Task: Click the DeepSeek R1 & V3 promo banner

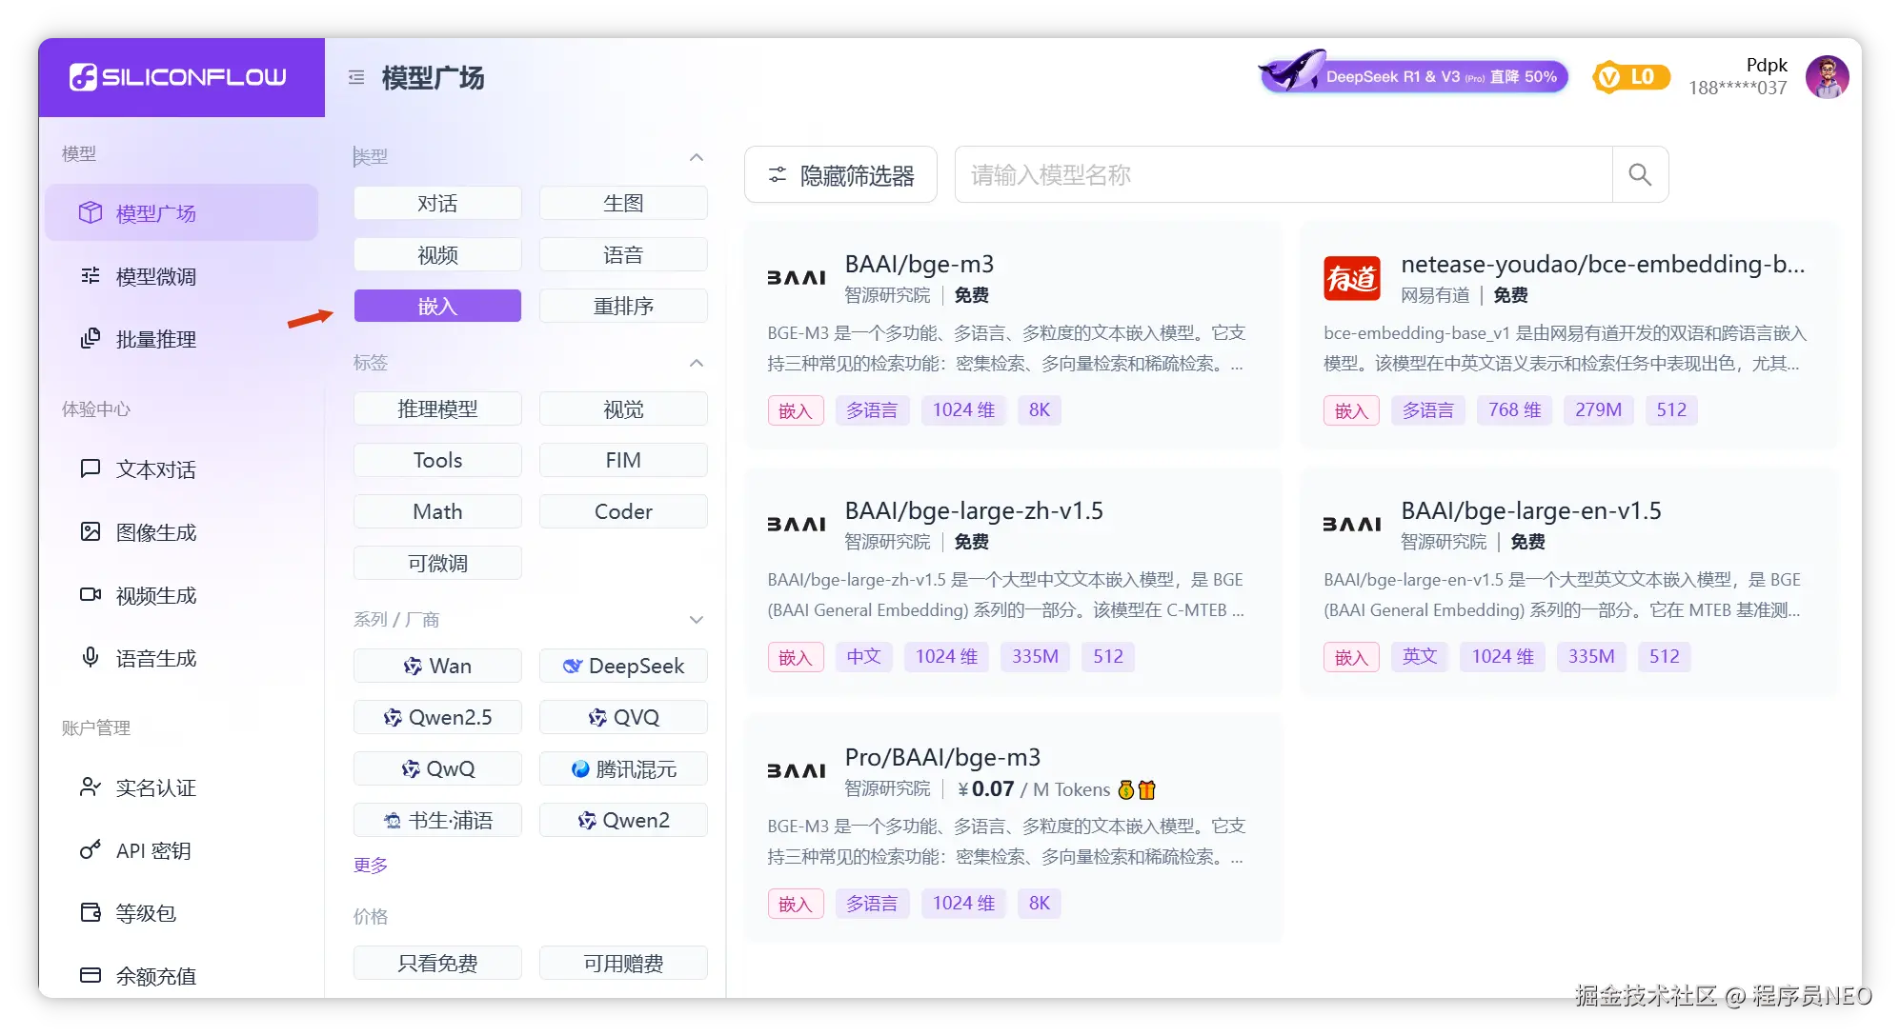Action: point(1415,75)
